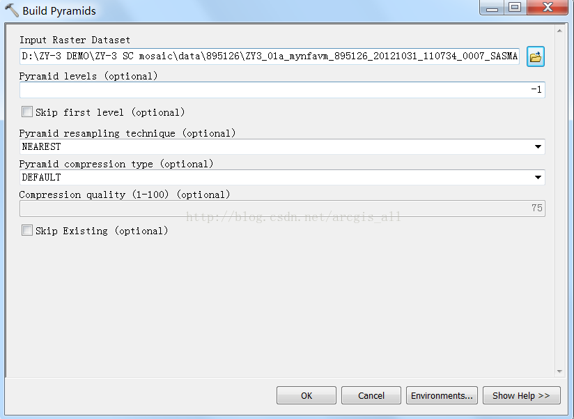Toggle Skip Existing checkbox
Viewport: 574px width, 419px height.
coord(27,230)
